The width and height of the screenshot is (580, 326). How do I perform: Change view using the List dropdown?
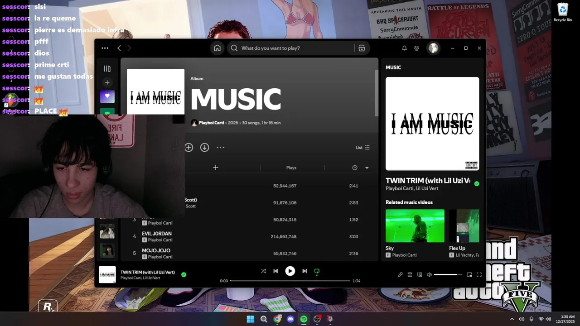[362, 148]
